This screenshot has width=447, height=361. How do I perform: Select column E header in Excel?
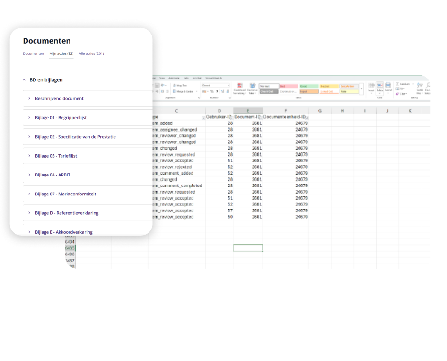coord(248,111)
